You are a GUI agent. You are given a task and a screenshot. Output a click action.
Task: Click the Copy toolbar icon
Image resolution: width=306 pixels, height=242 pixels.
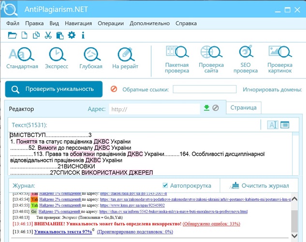coord(36,35)
